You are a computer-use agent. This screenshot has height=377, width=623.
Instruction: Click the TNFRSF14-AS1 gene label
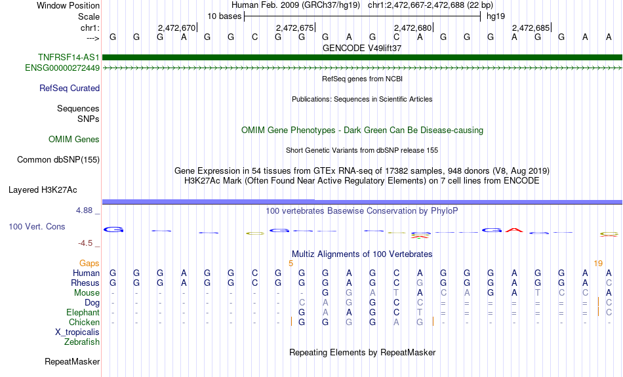click(69, 57)
